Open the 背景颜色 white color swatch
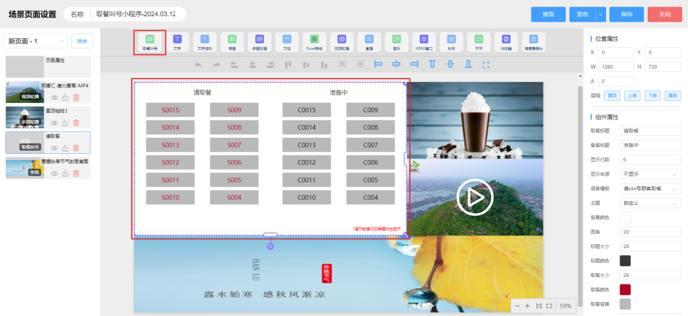The height and width of the screenshot is (316, 688). 626,217
